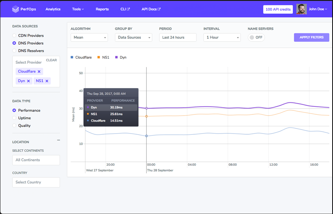Viewport: 333px width, 214px height.
Task: Click the Cloudflare data point at 00:00
Action: pyautogui.click(x=146, y=136)
